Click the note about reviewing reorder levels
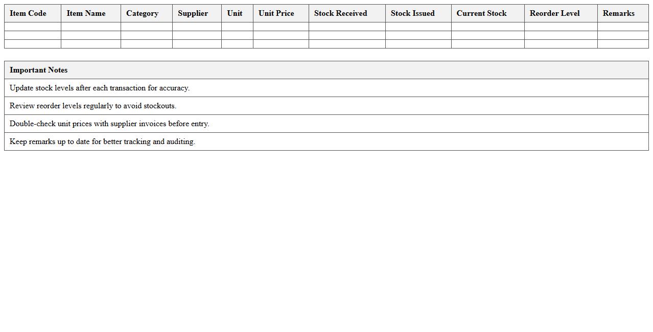Image resolution: width=653 pixels, height=332 pixels. [93, 106]
